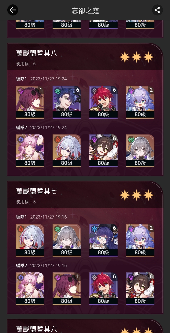Tap physical element icon on Luka 其七

pos(94,277)
